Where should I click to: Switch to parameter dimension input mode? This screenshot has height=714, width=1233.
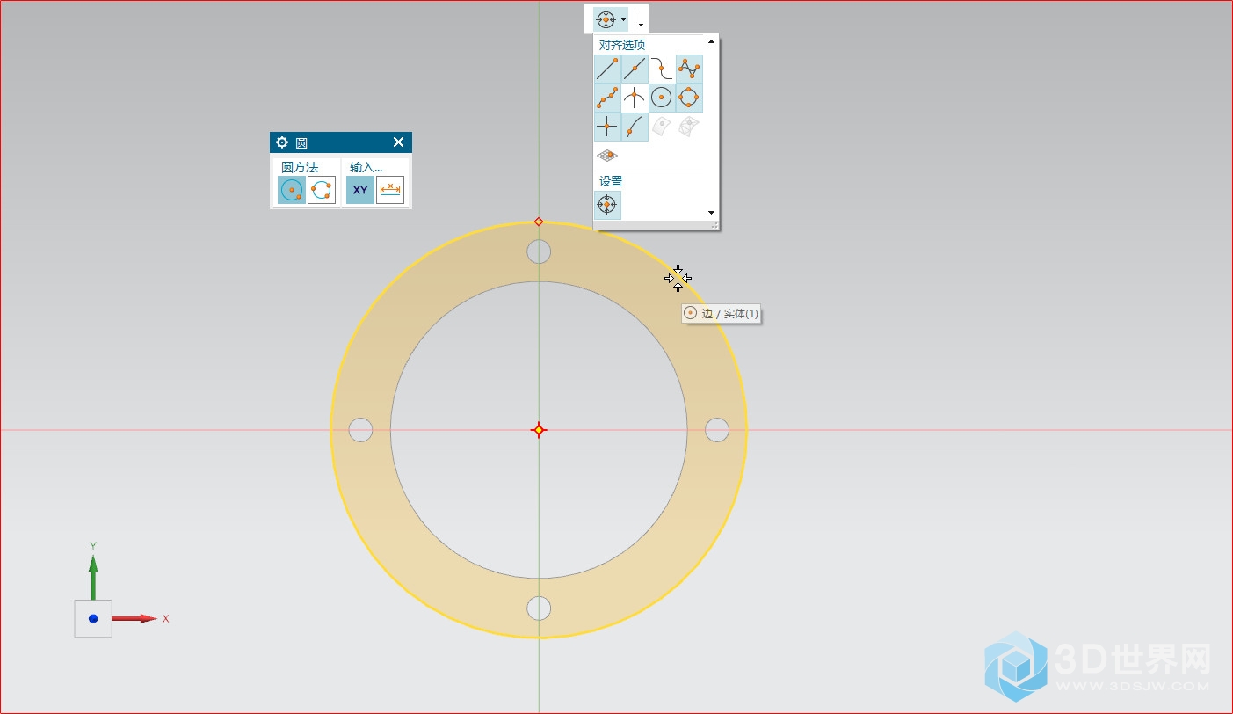tap(390, 190)
